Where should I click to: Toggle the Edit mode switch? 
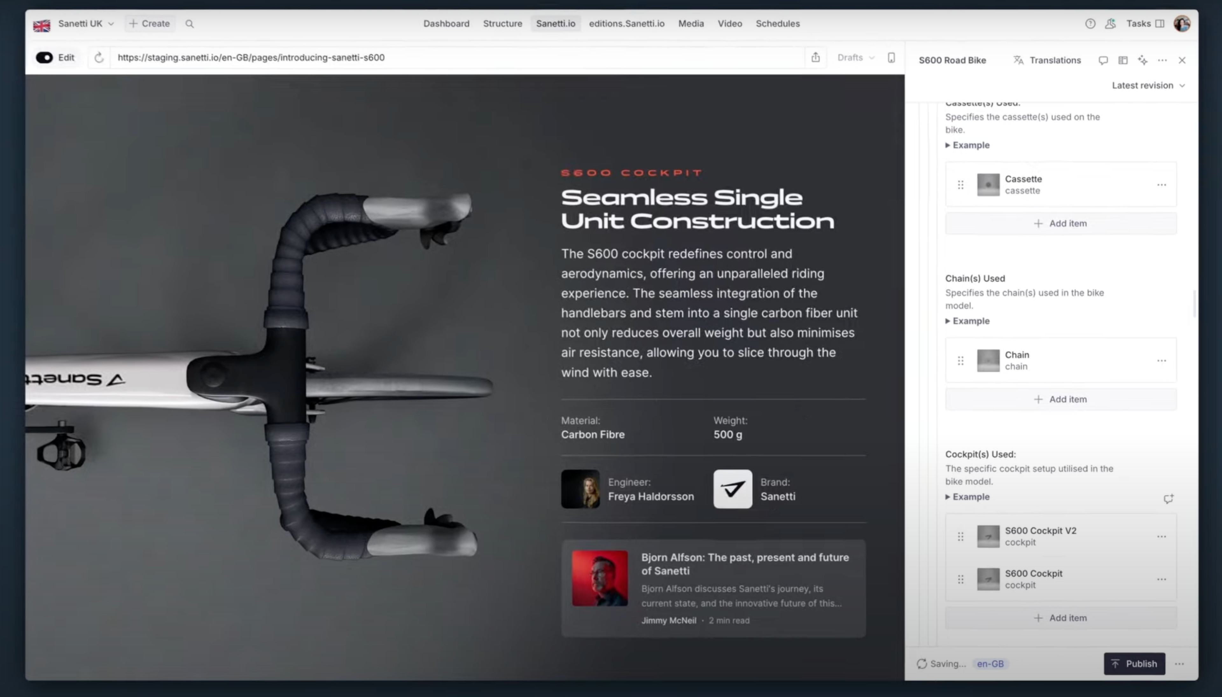click(45, 58)
